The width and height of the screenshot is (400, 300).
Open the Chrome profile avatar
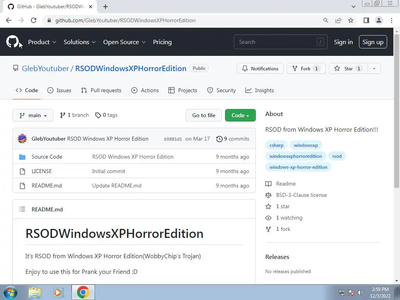tap(379, 20)
